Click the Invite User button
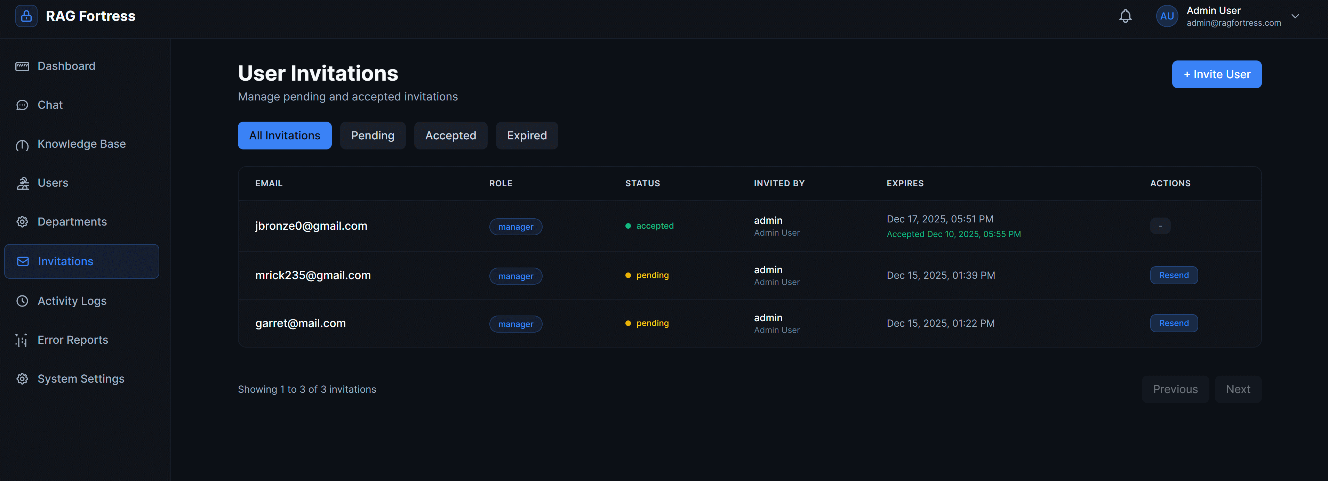Screen dimensions: 1328x481 [x=1216, y=75]
